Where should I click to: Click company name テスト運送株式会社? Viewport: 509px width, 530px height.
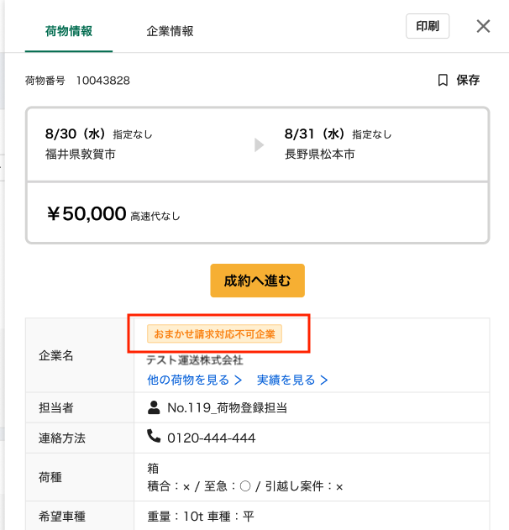pyautogui.click(x=195, y=360)
